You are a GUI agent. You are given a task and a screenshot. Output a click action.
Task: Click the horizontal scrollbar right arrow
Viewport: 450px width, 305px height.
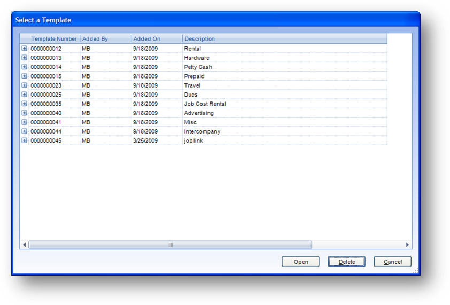(x=407, y=245)
